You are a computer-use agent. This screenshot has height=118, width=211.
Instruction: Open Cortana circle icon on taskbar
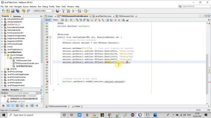pyautogui.click(x=64, y=115)
